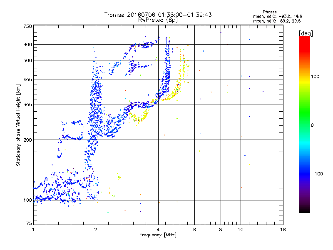
Task: Click the 'RwPretec (8p)' subtitle
Action: pos(158,20)
